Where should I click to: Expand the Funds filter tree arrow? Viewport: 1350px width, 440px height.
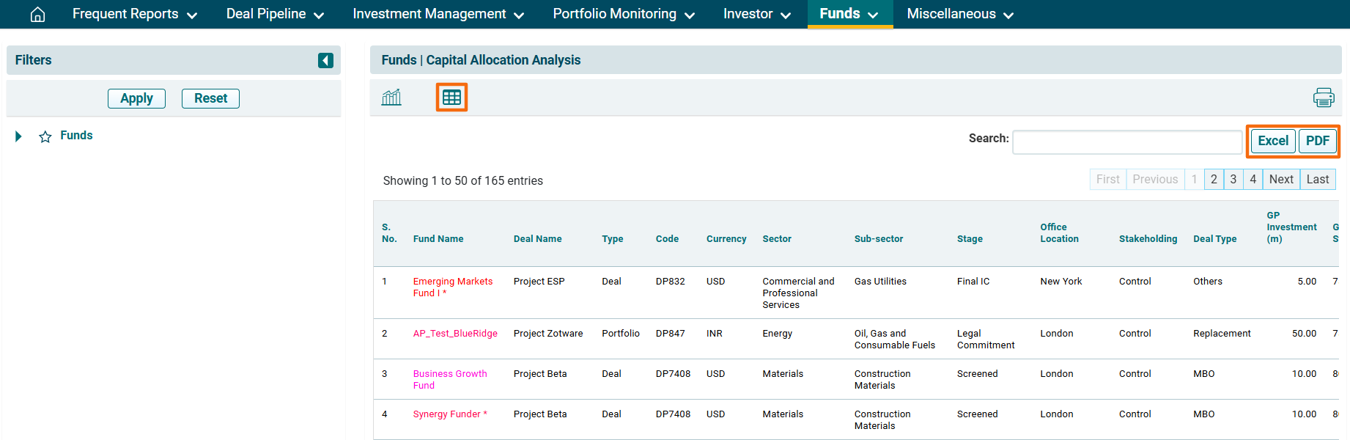tap(18, 136)
